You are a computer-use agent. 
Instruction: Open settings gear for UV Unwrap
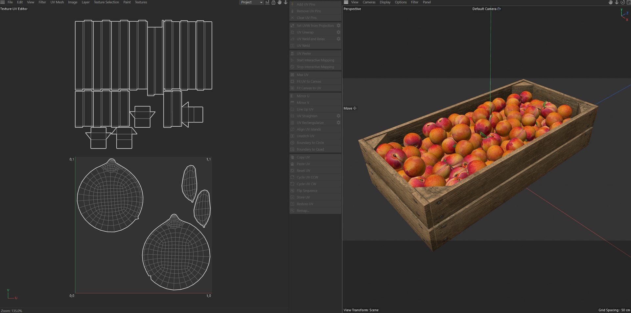[339, 32]
